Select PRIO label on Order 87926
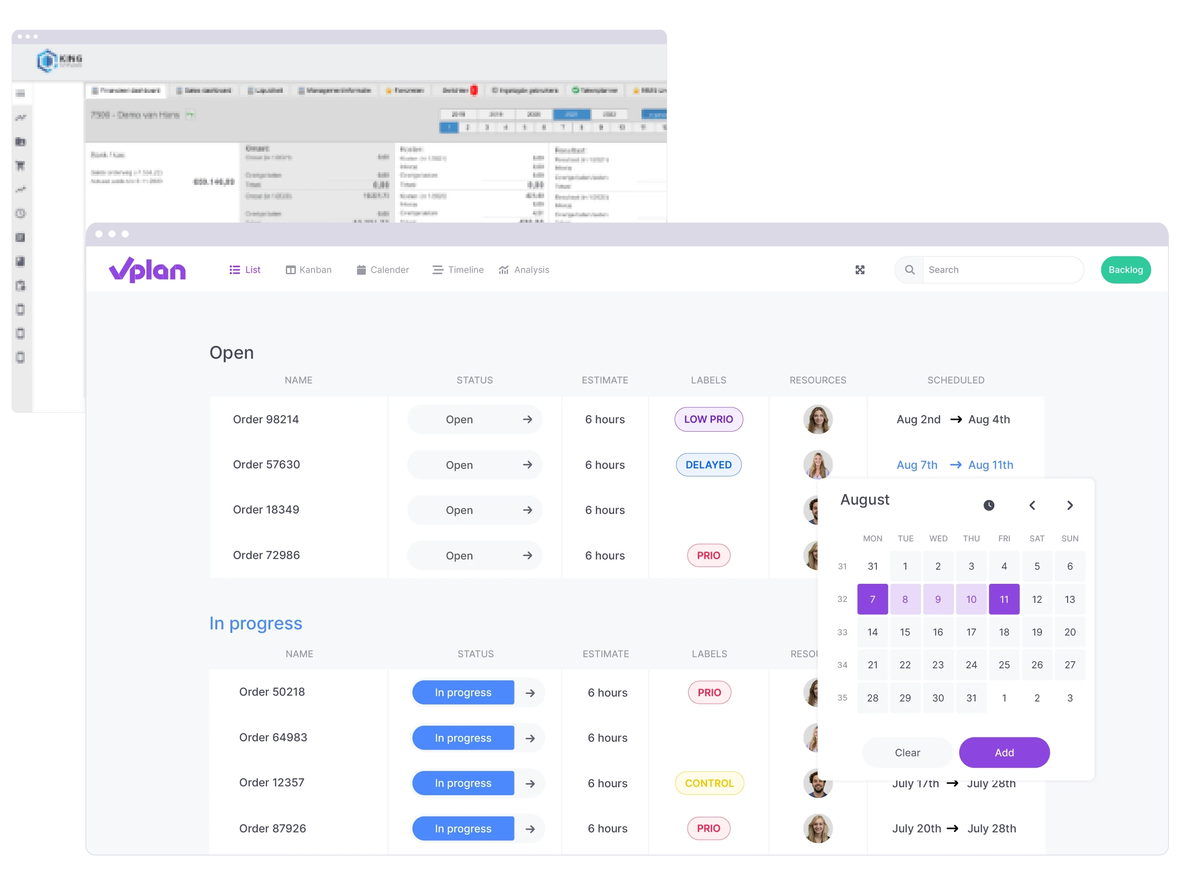The width and height of the screenshot is (1180, 885). coord(708,828)
